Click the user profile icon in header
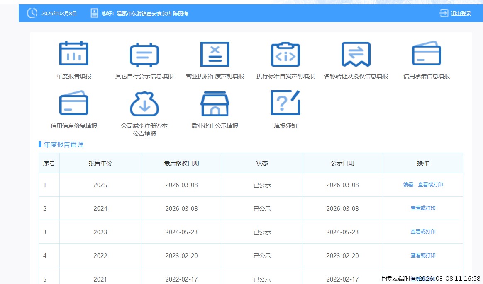The width and height of the screenshot is (483, 284). [x=94, y=13]
